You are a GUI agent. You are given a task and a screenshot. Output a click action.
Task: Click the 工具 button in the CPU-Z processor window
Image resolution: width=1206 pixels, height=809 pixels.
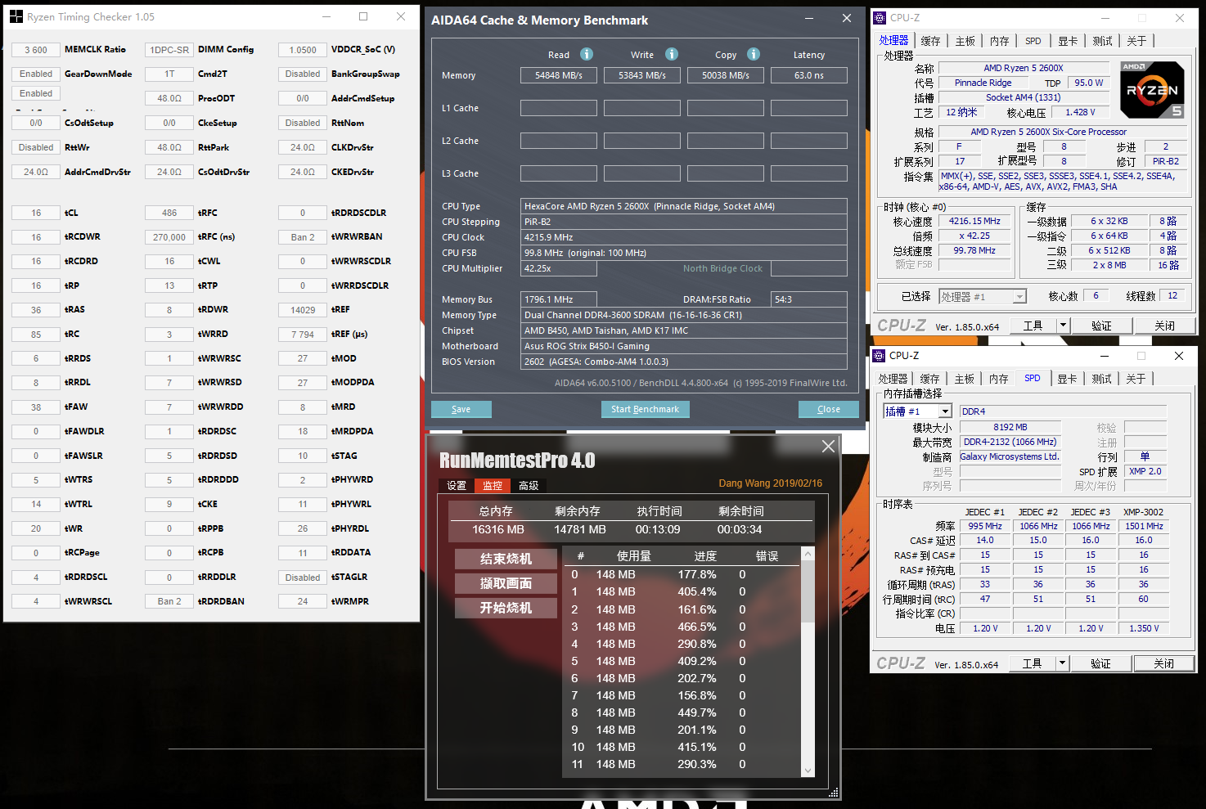click(1033, 326)
